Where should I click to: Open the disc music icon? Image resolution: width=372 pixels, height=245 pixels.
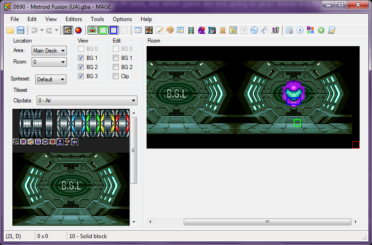(254, 30)
